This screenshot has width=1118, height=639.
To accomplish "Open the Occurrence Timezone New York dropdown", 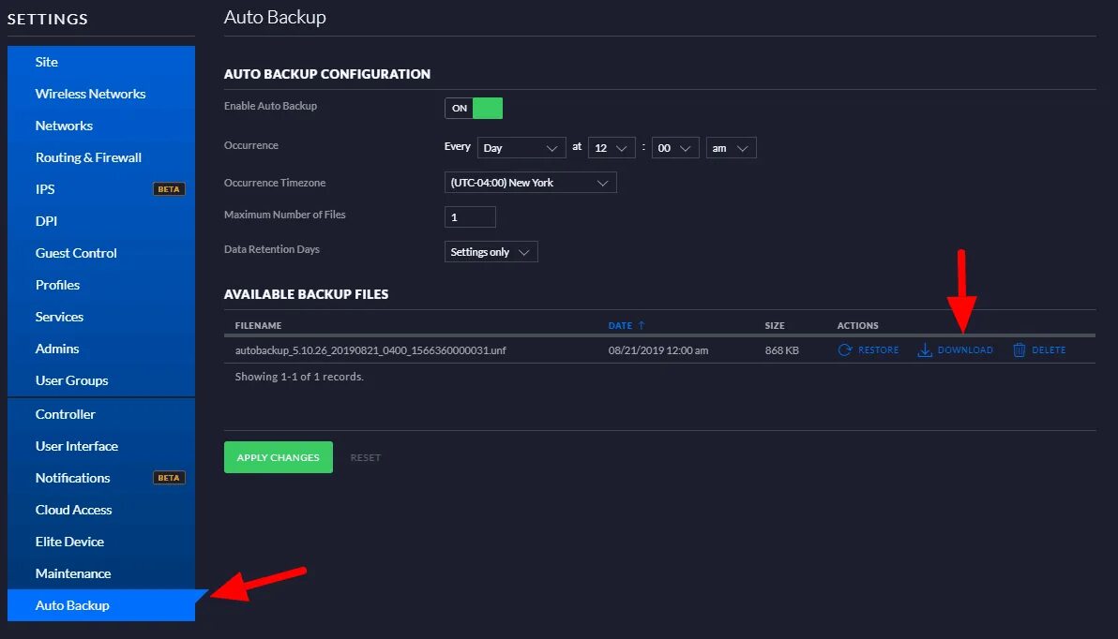I will (531, 183).
